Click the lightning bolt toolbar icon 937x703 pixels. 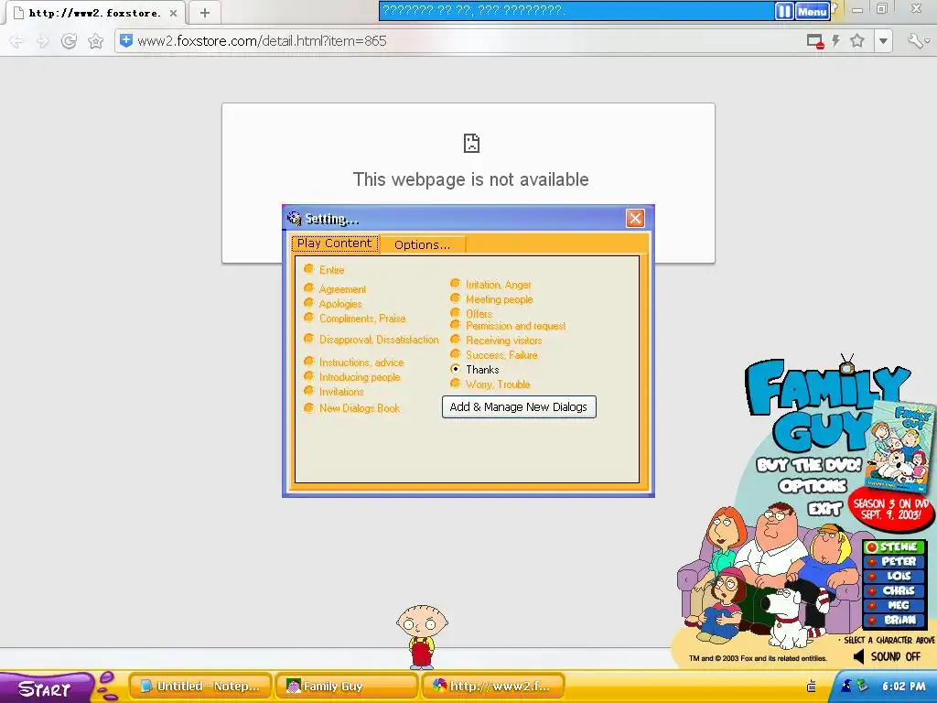point(836,40)
